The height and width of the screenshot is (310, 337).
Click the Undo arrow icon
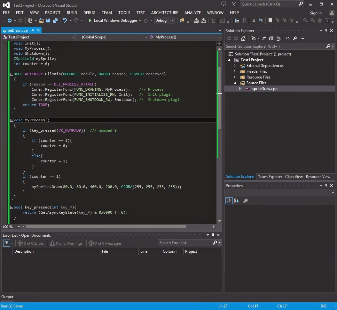(x=65, y=20)
